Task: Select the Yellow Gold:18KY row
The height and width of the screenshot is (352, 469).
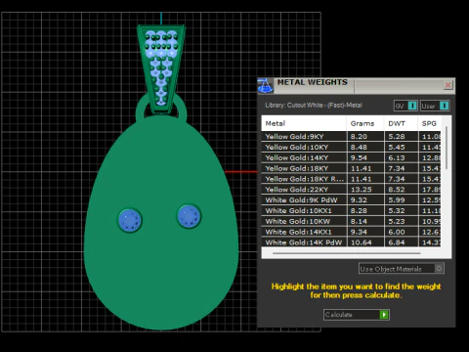Action: click(x=351, y=168)
